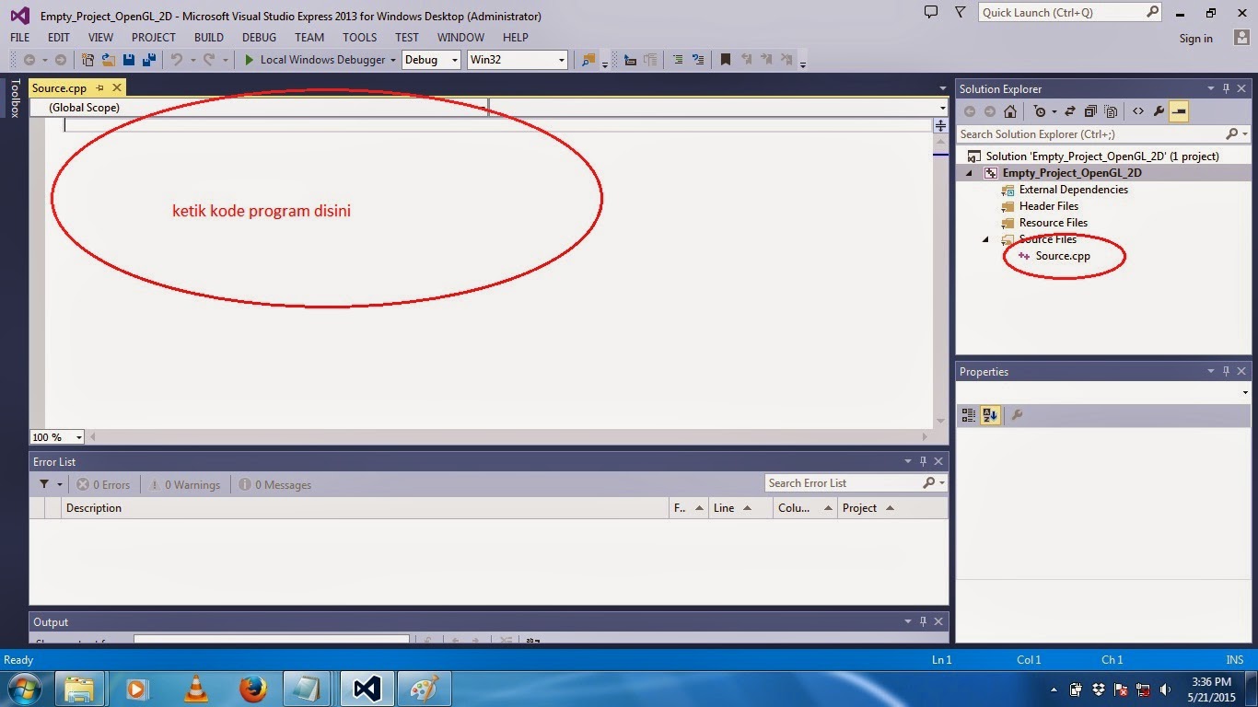1258x707 pixels.
Task: Toggle auto-hide pin on Error List panel
Action: pos(923,461)
